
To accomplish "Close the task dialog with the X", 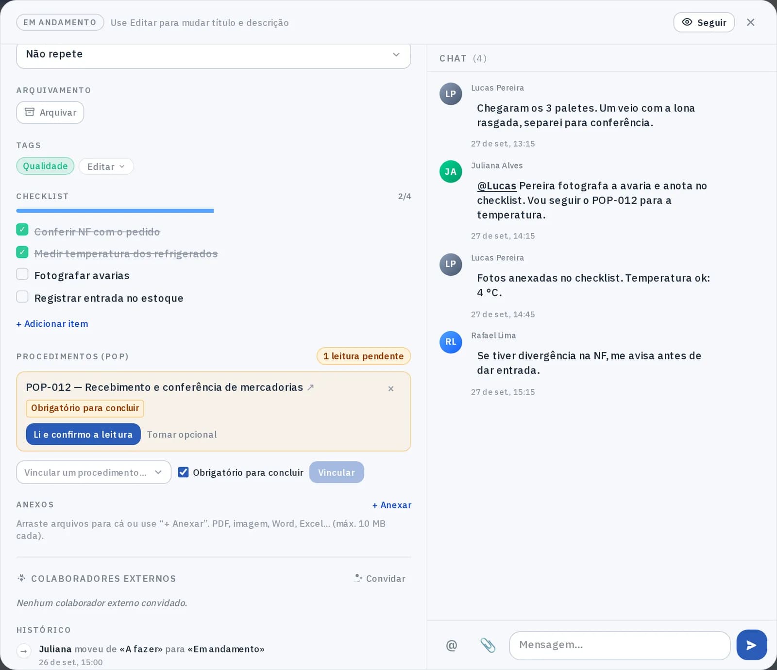I will coord(750,22).
